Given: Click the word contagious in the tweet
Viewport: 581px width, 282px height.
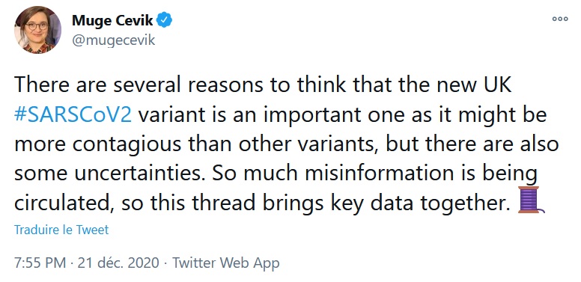Looking at the screenshot, I should click(x=127, y=144).
